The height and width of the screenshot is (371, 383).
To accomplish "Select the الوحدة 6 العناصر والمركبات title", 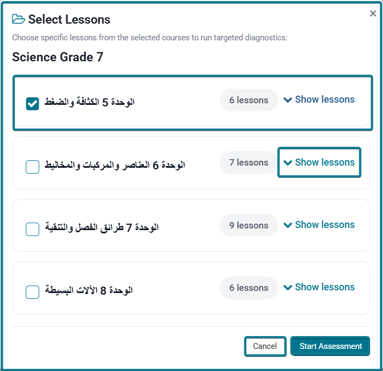I will pos(114,165).
